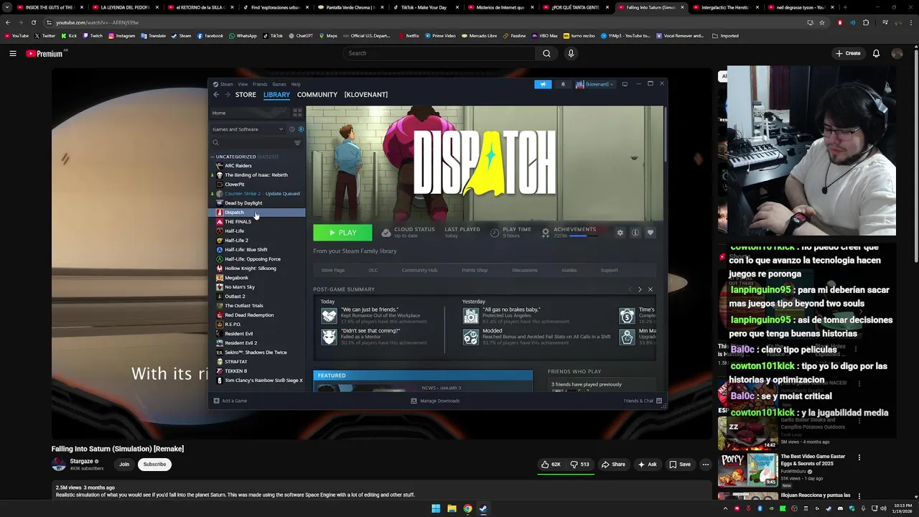Viewport: 919px width, 517px height.
Task: Open YouTube hamburger guide menu
Action: 13,53
